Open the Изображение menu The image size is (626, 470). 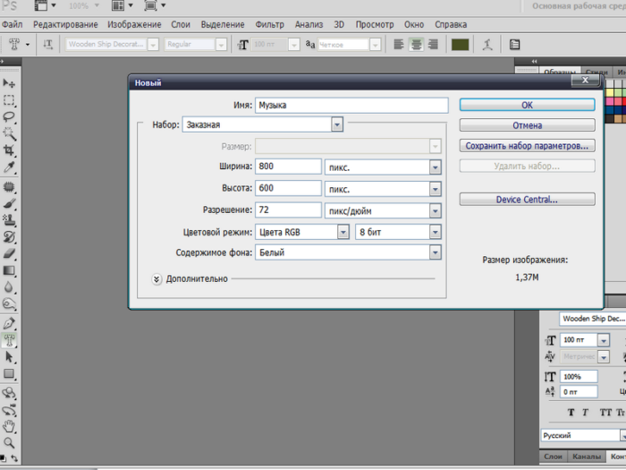134,24
